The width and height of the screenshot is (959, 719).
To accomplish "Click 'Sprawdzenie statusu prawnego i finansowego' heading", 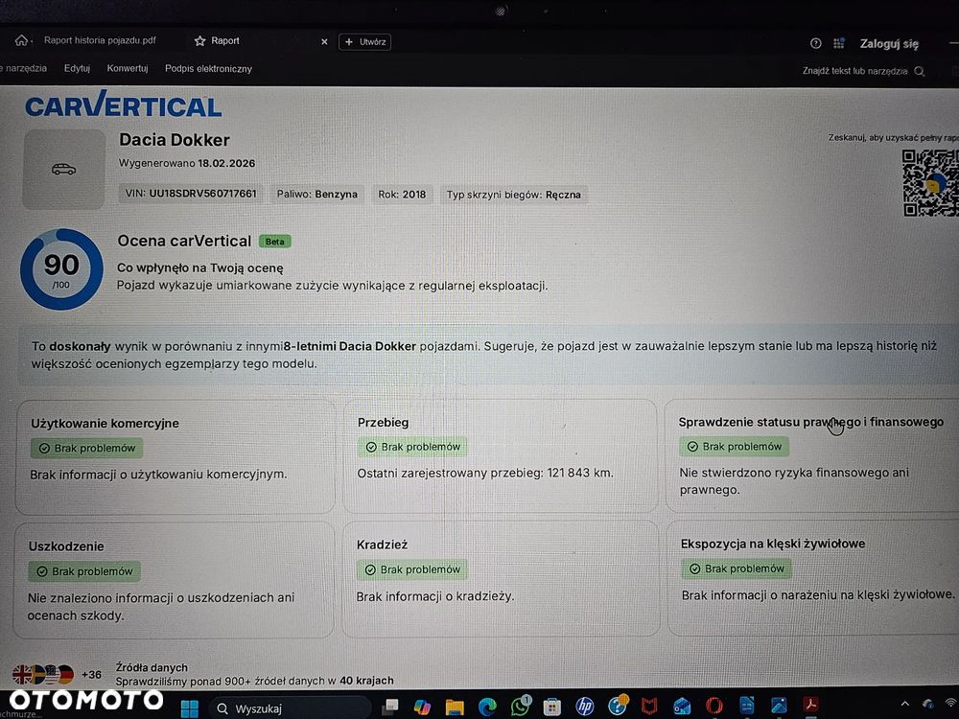I will click(810, 422).
